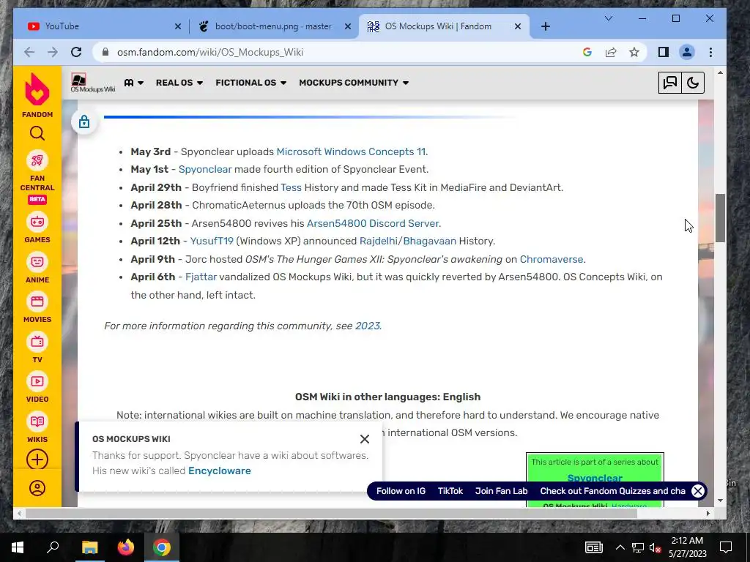Open Fan Central beta in sidebar
Image resolution: width=750 pixels, height=562 pixels.
click(x=37, y=178)
